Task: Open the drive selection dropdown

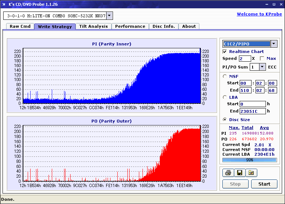Action: (109, 15)
